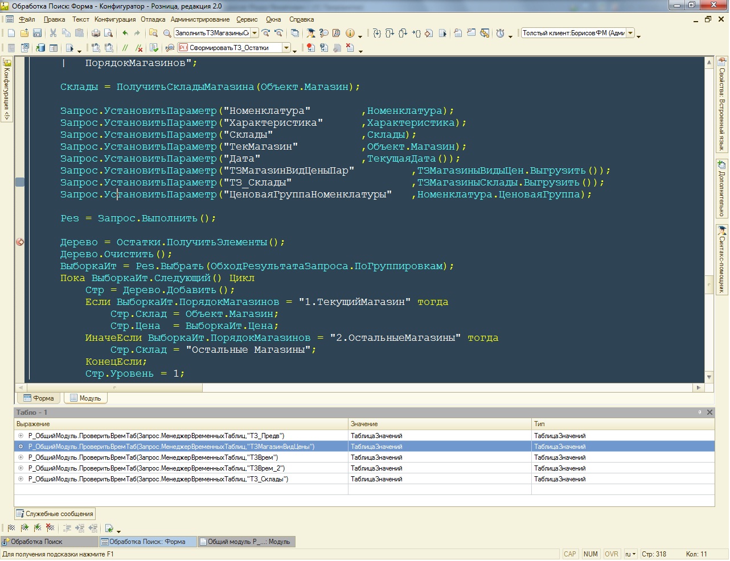Click the Step into debug icon
Viewport: 730px width, 561px height.
(377, 33)
